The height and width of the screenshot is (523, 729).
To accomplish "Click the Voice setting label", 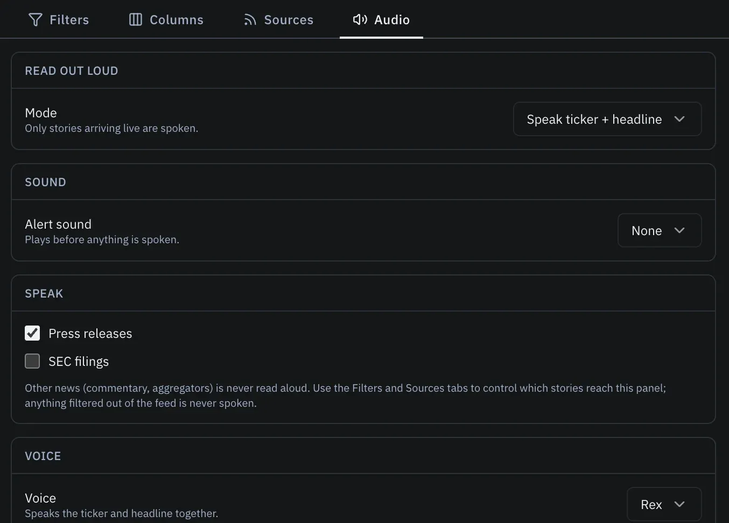I will [x=40, y=498].
